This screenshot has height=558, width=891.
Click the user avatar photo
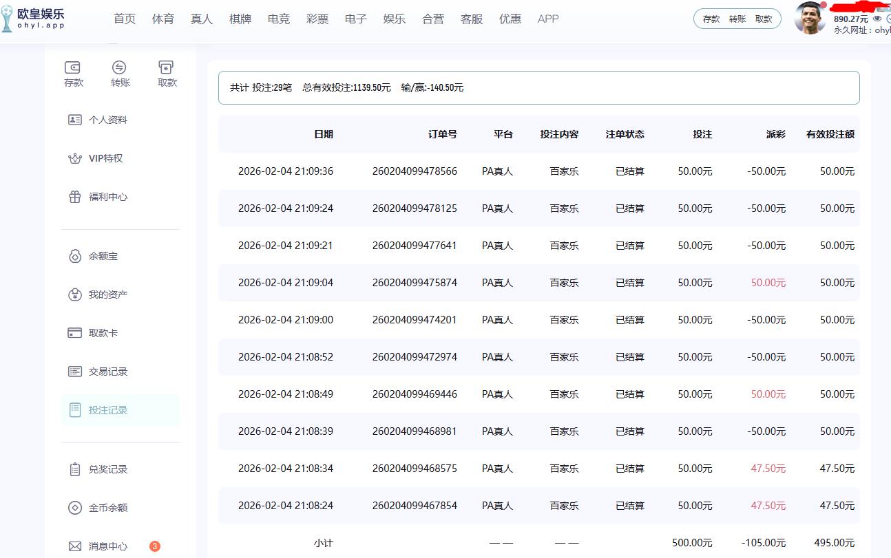coord(810,19)
